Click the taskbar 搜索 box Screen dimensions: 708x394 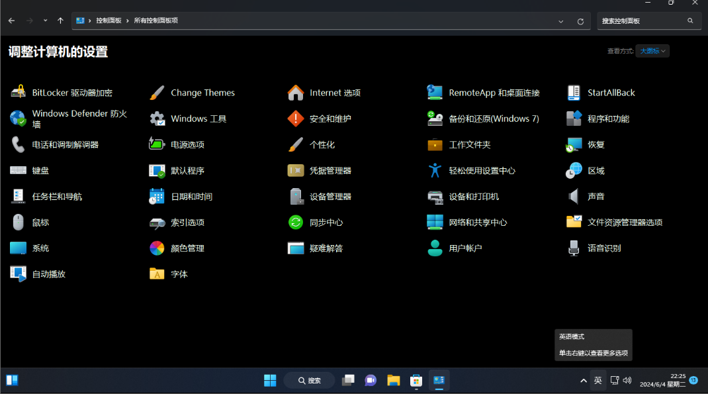[309, 381]
